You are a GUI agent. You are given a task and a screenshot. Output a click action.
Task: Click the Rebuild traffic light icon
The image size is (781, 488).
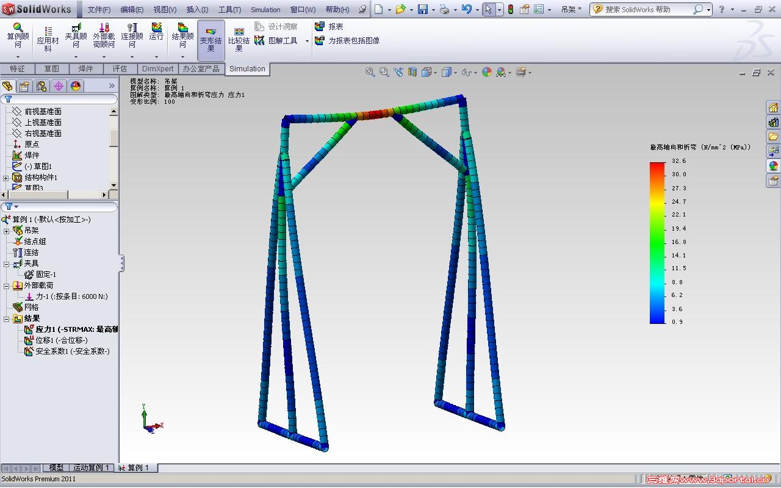click(x=511, y=9)
